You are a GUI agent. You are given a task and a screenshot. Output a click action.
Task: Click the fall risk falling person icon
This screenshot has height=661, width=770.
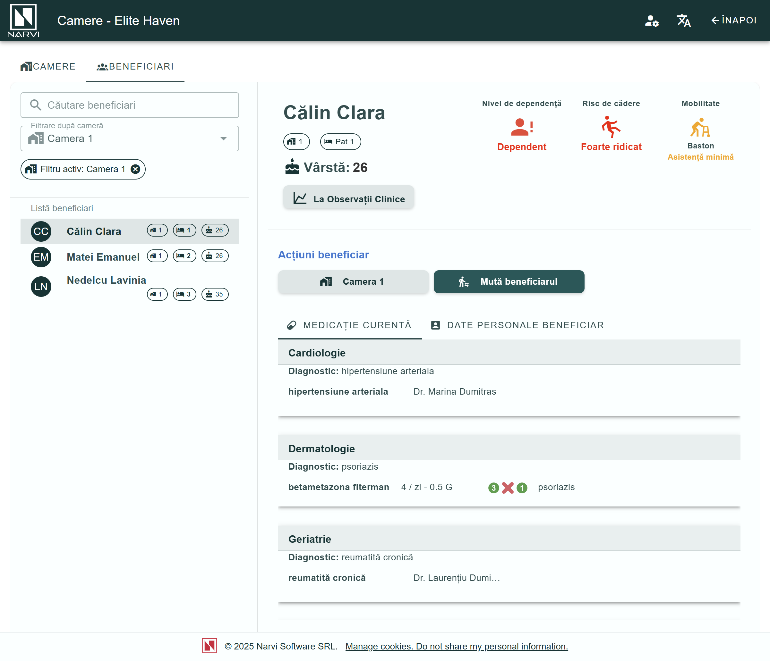(x=611, y=127)
